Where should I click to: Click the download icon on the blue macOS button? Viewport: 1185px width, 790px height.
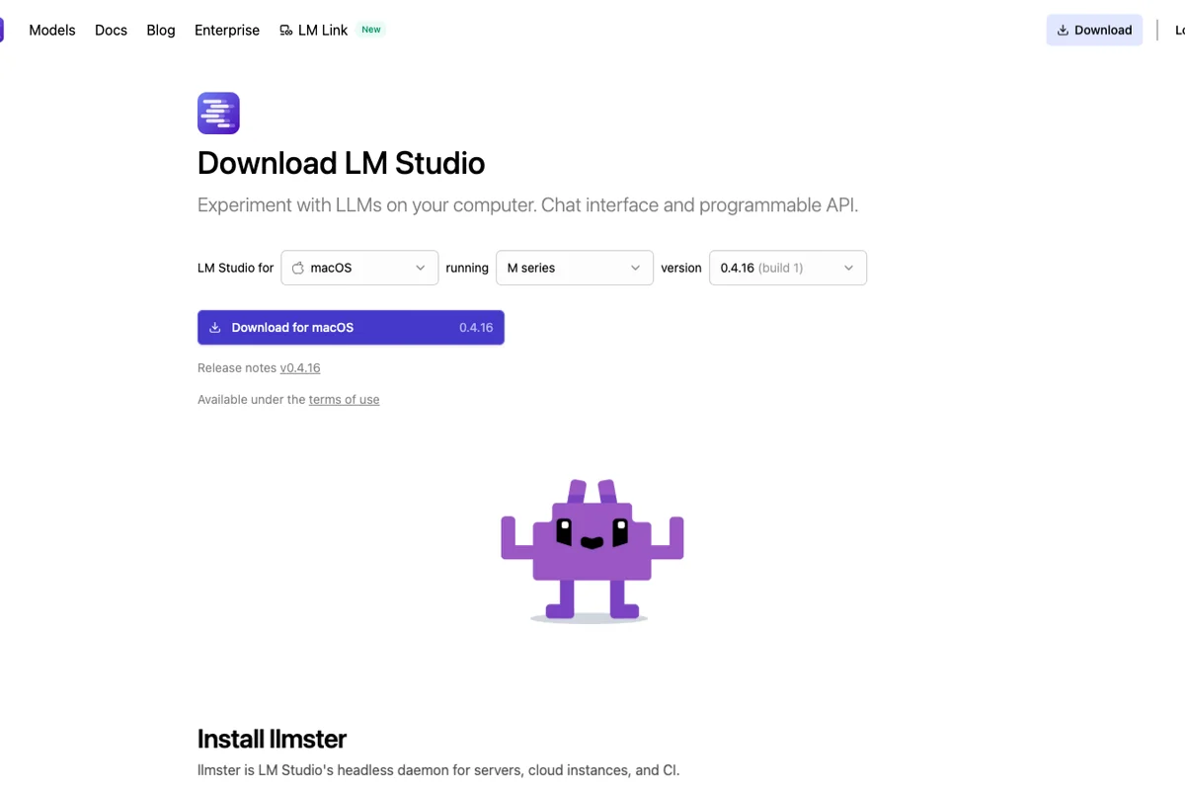coord(215,327)
